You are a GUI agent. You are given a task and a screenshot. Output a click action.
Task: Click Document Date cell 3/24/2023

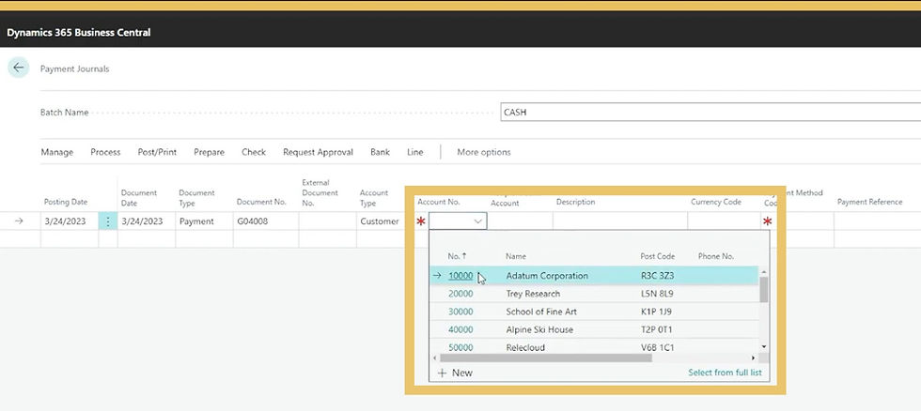click(x=147, y=221)
